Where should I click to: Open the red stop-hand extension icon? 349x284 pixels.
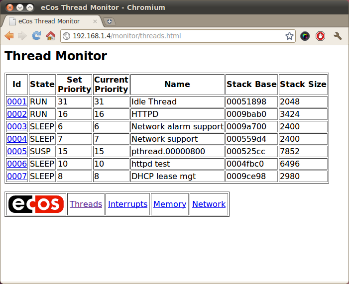321,36
